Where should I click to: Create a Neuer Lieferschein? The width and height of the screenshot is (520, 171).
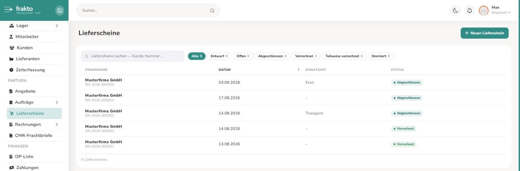(484, 33)
